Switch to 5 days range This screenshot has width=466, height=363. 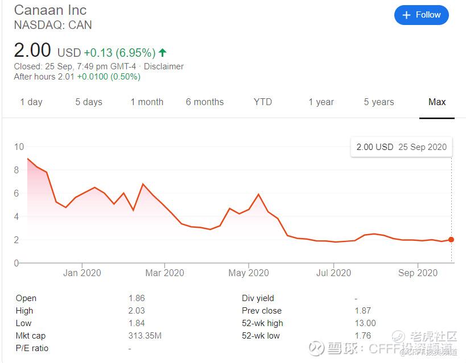pyautogui.click(x=89, y=102)
